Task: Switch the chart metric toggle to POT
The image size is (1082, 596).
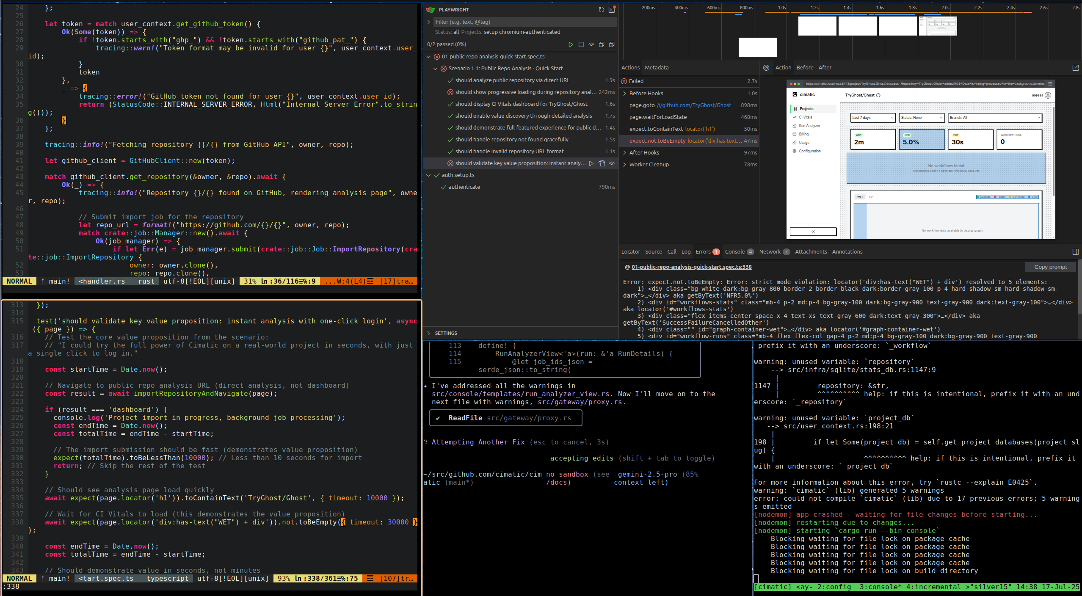Action: [871, 197]
